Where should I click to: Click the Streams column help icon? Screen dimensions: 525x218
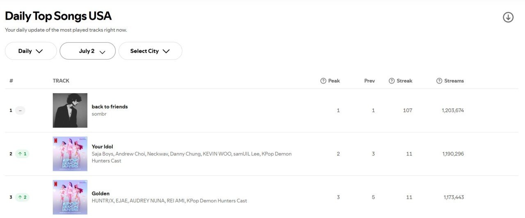click(439, 81)
